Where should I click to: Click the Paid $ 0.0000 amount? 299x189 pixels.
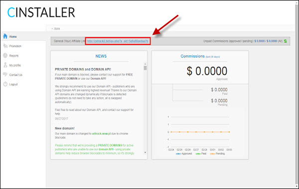(x=219, y=90)
